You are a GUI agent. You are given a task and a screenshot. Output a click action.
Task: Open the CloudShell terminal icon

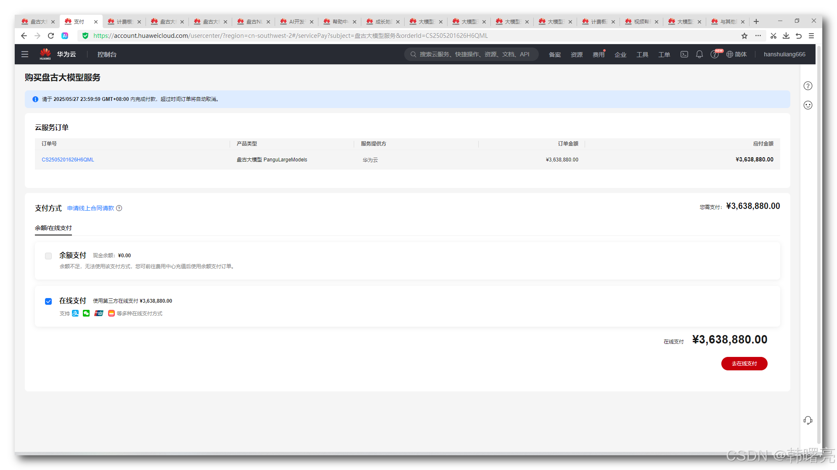click(x=684, y=54)
